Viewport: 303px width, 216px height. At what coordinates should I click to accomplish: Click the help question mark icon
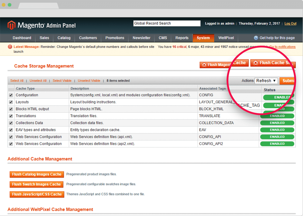tap(256, 38)
